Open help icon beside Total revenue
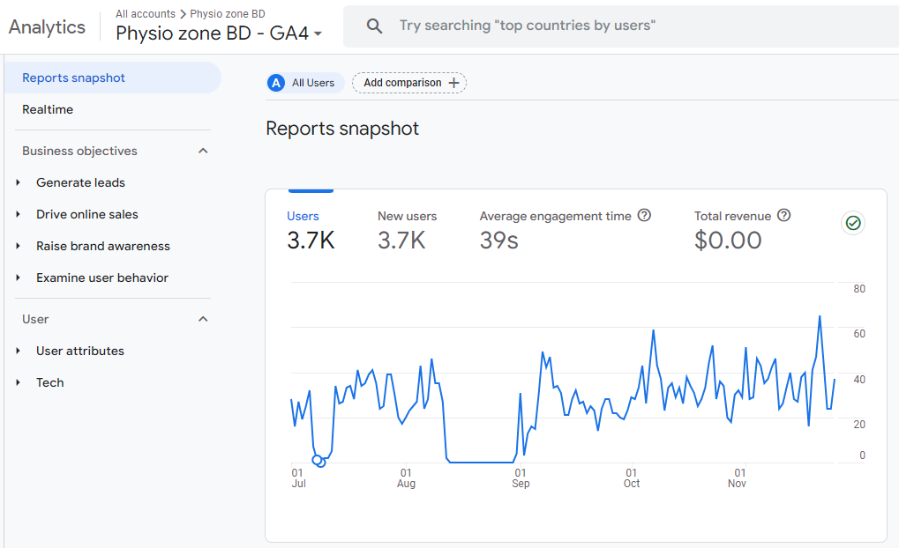 (x=783, y=215)
